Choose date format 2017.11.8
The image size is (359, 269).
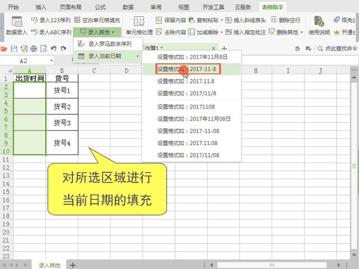click(192, 81)
